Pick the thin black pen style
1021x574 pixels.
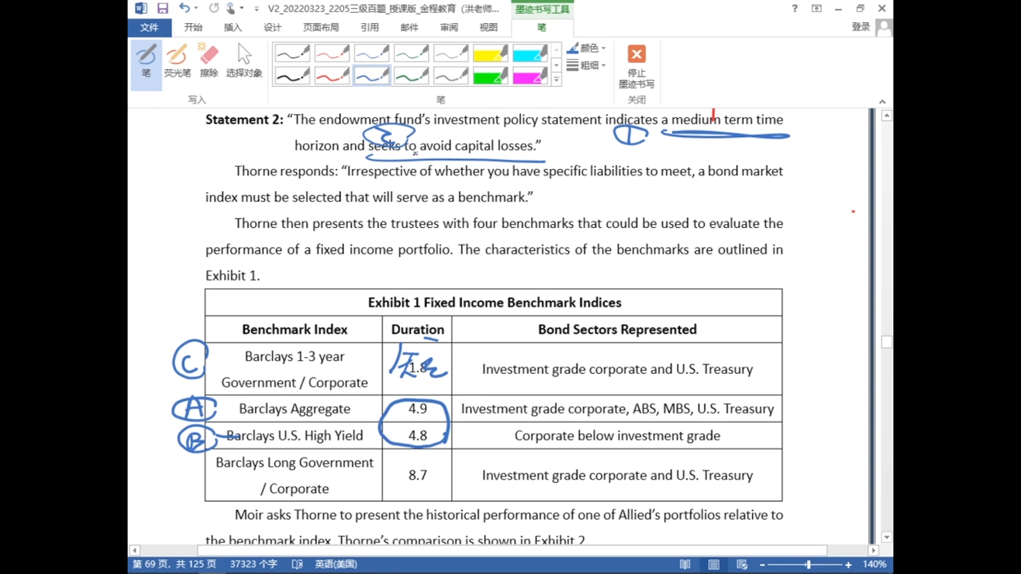[293, 53]
